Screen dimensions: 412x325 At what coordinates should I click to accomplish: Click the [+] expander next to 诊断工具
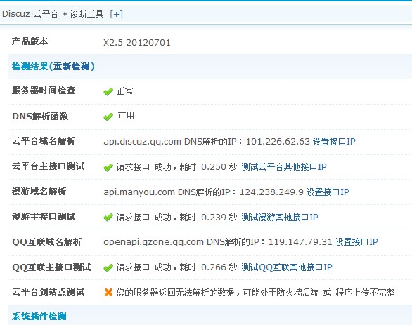click(116, 13)
